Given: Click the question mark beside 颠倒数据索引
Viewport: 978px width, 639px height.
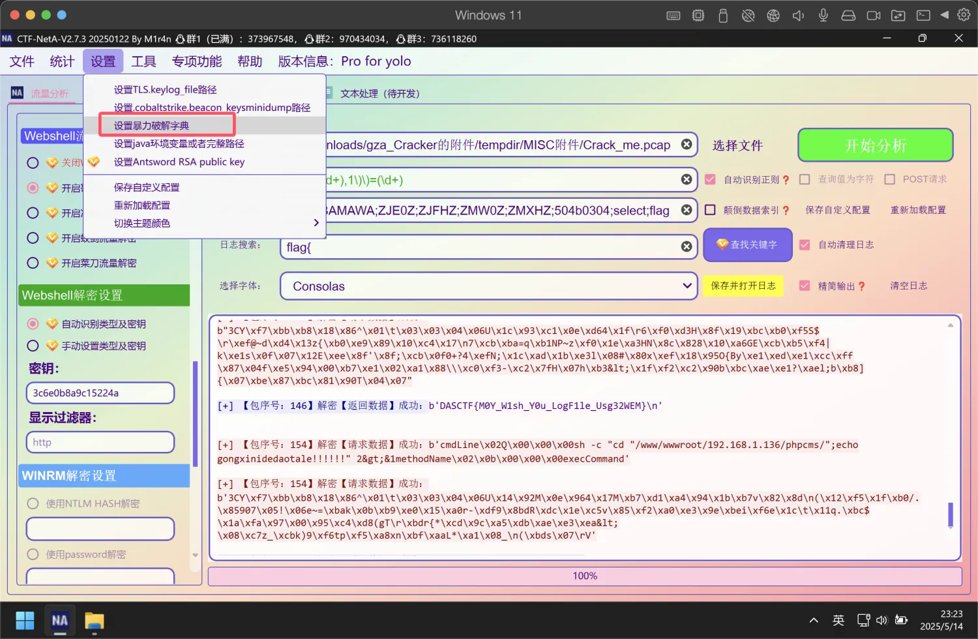Looking at the screenshot, I should click(786, 211).
